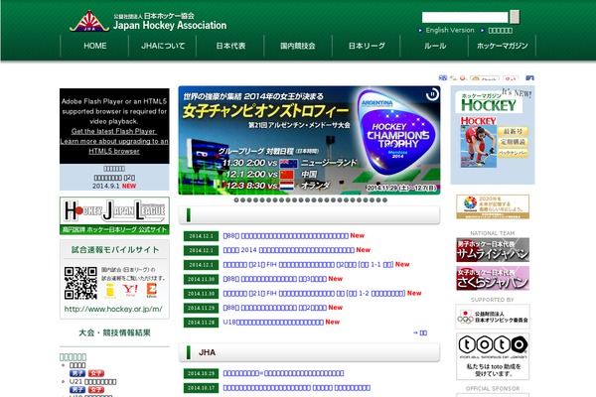596x397 pixels.
Task: Click the arrow more link below the news list
Action: [x=420, y=332]
